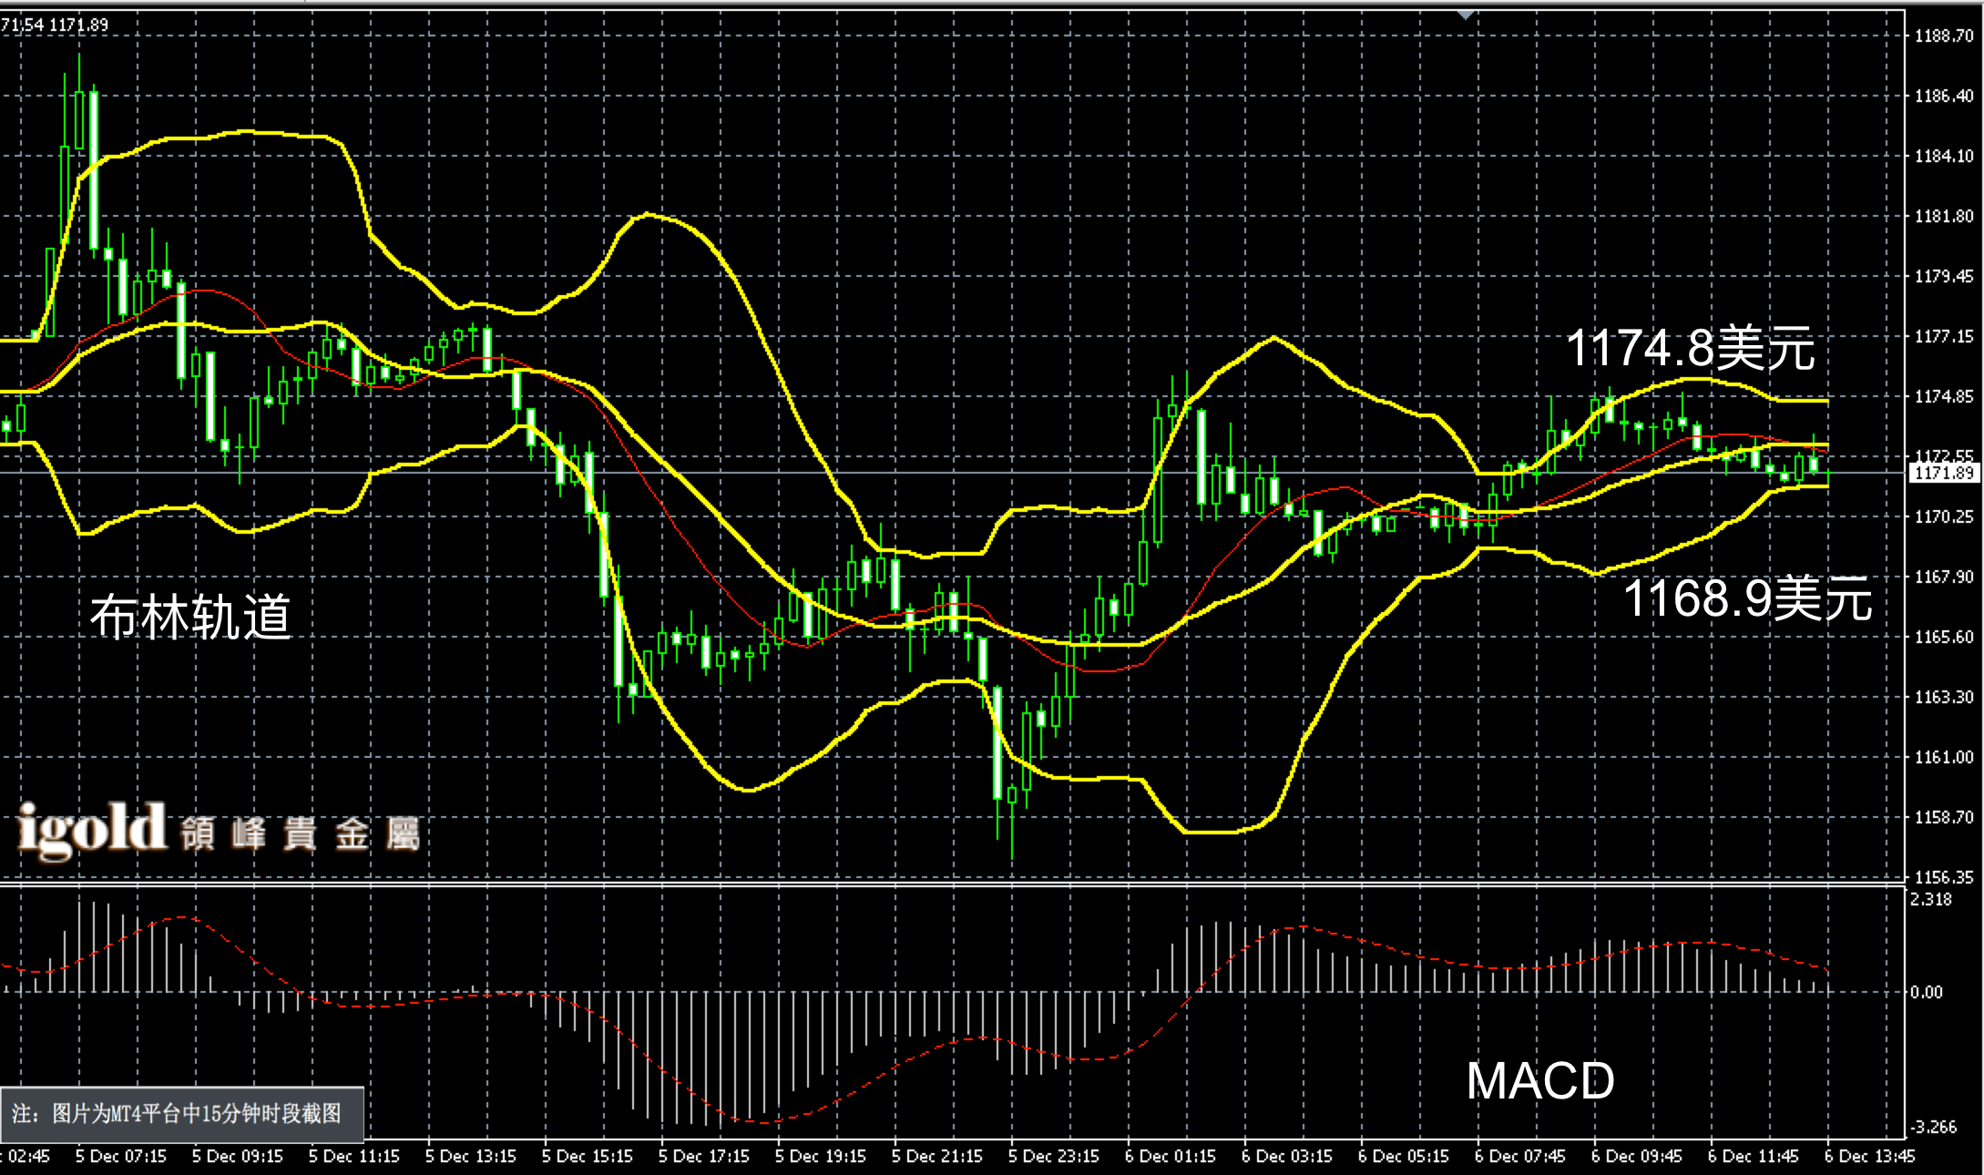Click the MACD scale value 2.318
Viewport: 1984px width, 1175px height.
(1931, 899)
